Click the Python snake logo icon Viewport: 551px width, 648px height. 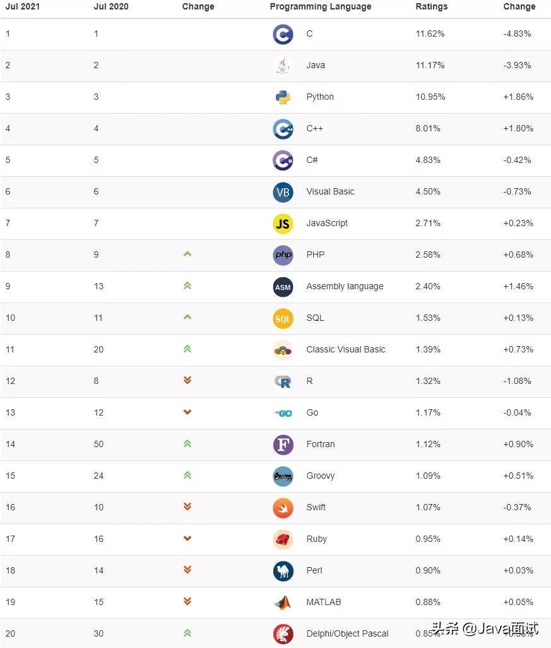point(283,97)
